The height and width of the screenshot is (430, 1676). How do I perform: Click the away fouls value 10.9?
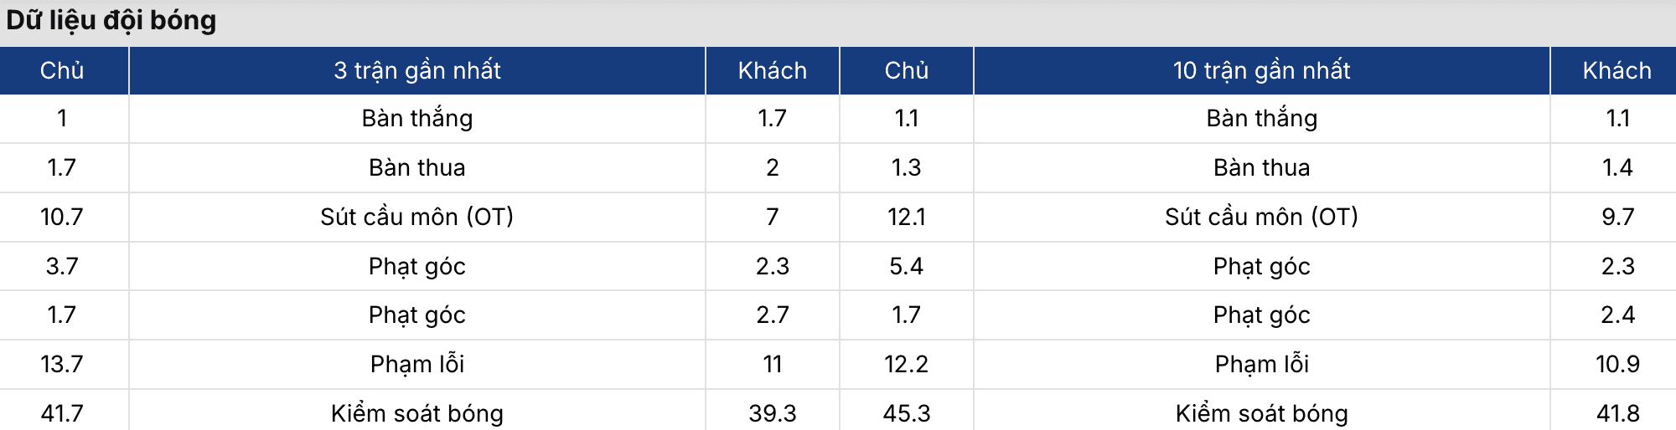tap(1617, 364)
